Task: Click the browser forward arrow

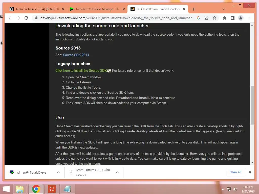Action: (18, 18)
